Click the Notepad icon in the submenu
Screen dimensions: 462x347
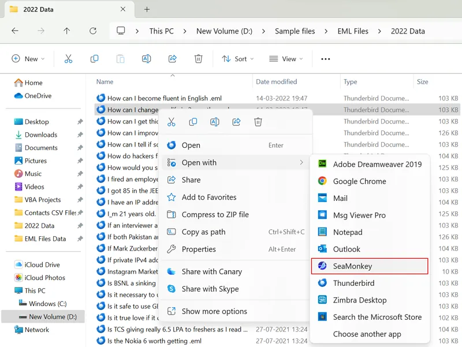[x=322, y=232]
